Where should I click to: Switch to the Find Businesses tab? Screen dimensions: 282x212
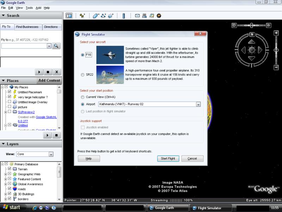click(28, 27)
